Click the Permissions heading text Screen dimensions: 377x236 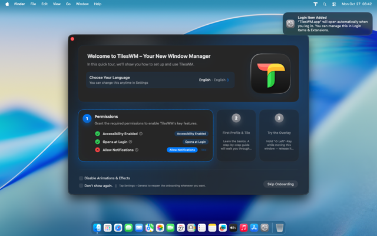click(x=106, y=117)
